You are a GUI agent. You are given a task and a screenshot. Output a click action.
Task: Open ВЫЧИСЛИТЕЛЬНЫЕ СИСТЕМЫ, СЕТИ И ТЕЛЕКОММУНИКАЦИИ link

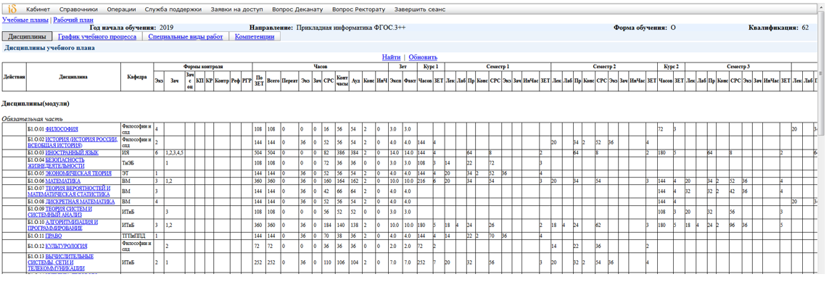click(60, 262)
